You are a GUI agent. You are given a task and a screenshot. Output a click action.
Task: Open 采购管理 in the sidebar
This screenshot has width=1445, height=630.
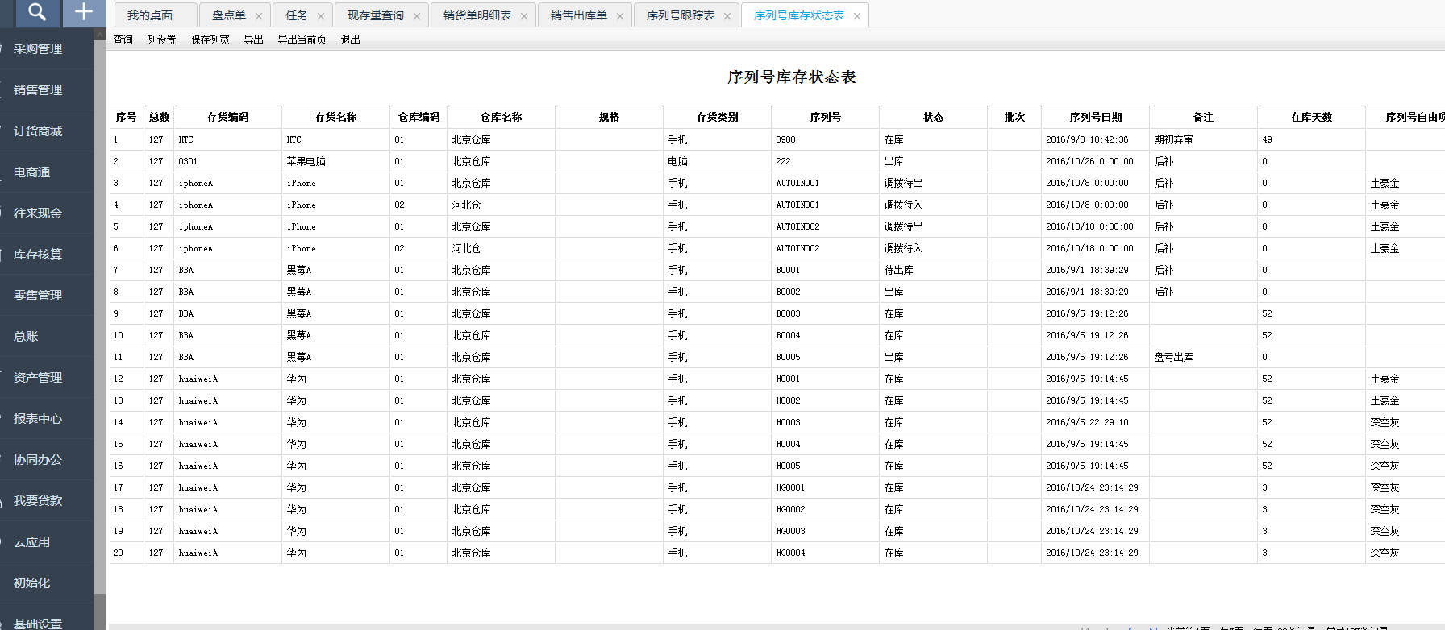click(x=38, y=49)
